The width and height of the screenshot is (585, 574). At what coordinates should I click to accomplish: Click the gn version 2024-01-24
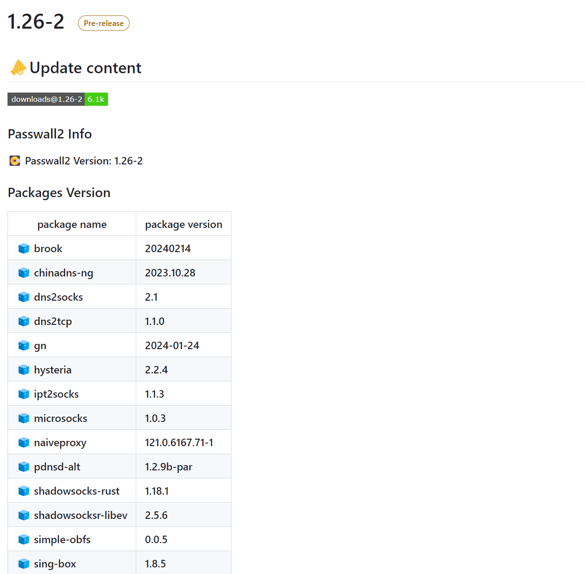coord(172,346)
